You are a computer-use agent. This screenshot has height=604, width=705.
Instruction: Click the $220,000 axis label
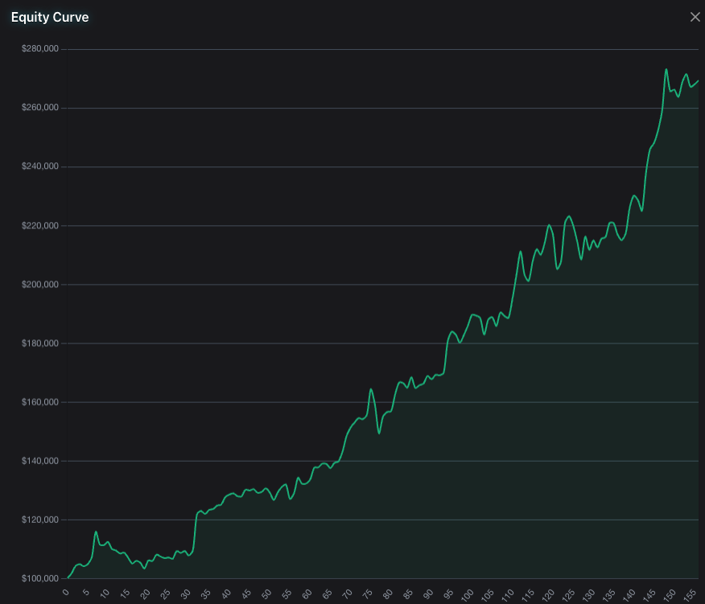(40, 226)
